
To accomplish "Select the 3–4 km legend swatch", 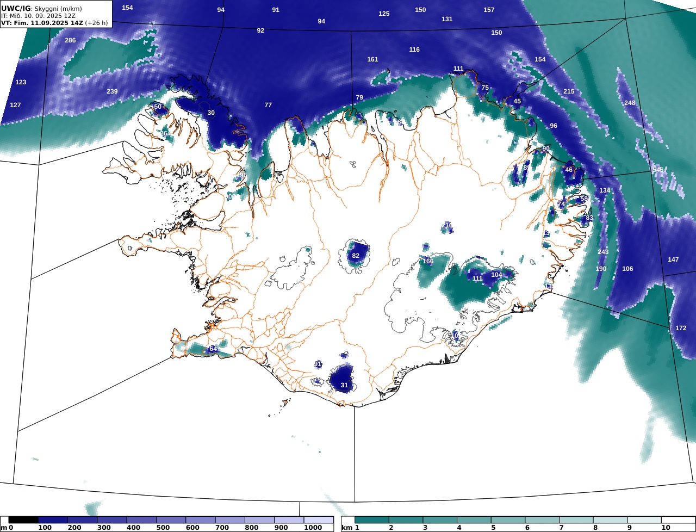I will pos(440,520).
